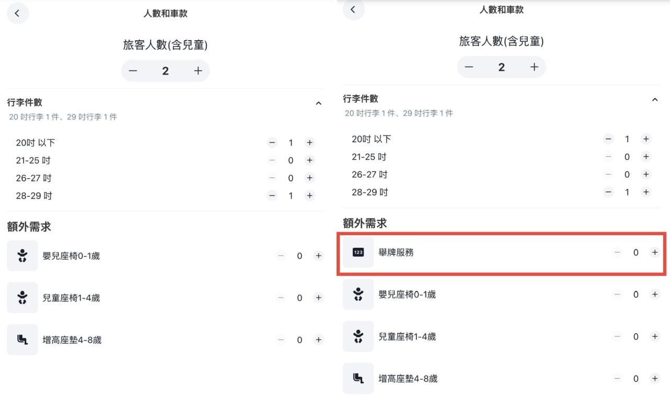Image resolution: width=670 pixels, height=401 pixels.
Task: Reduce passenger count in right panel 旅客人數
Action: tap(469, 67)
